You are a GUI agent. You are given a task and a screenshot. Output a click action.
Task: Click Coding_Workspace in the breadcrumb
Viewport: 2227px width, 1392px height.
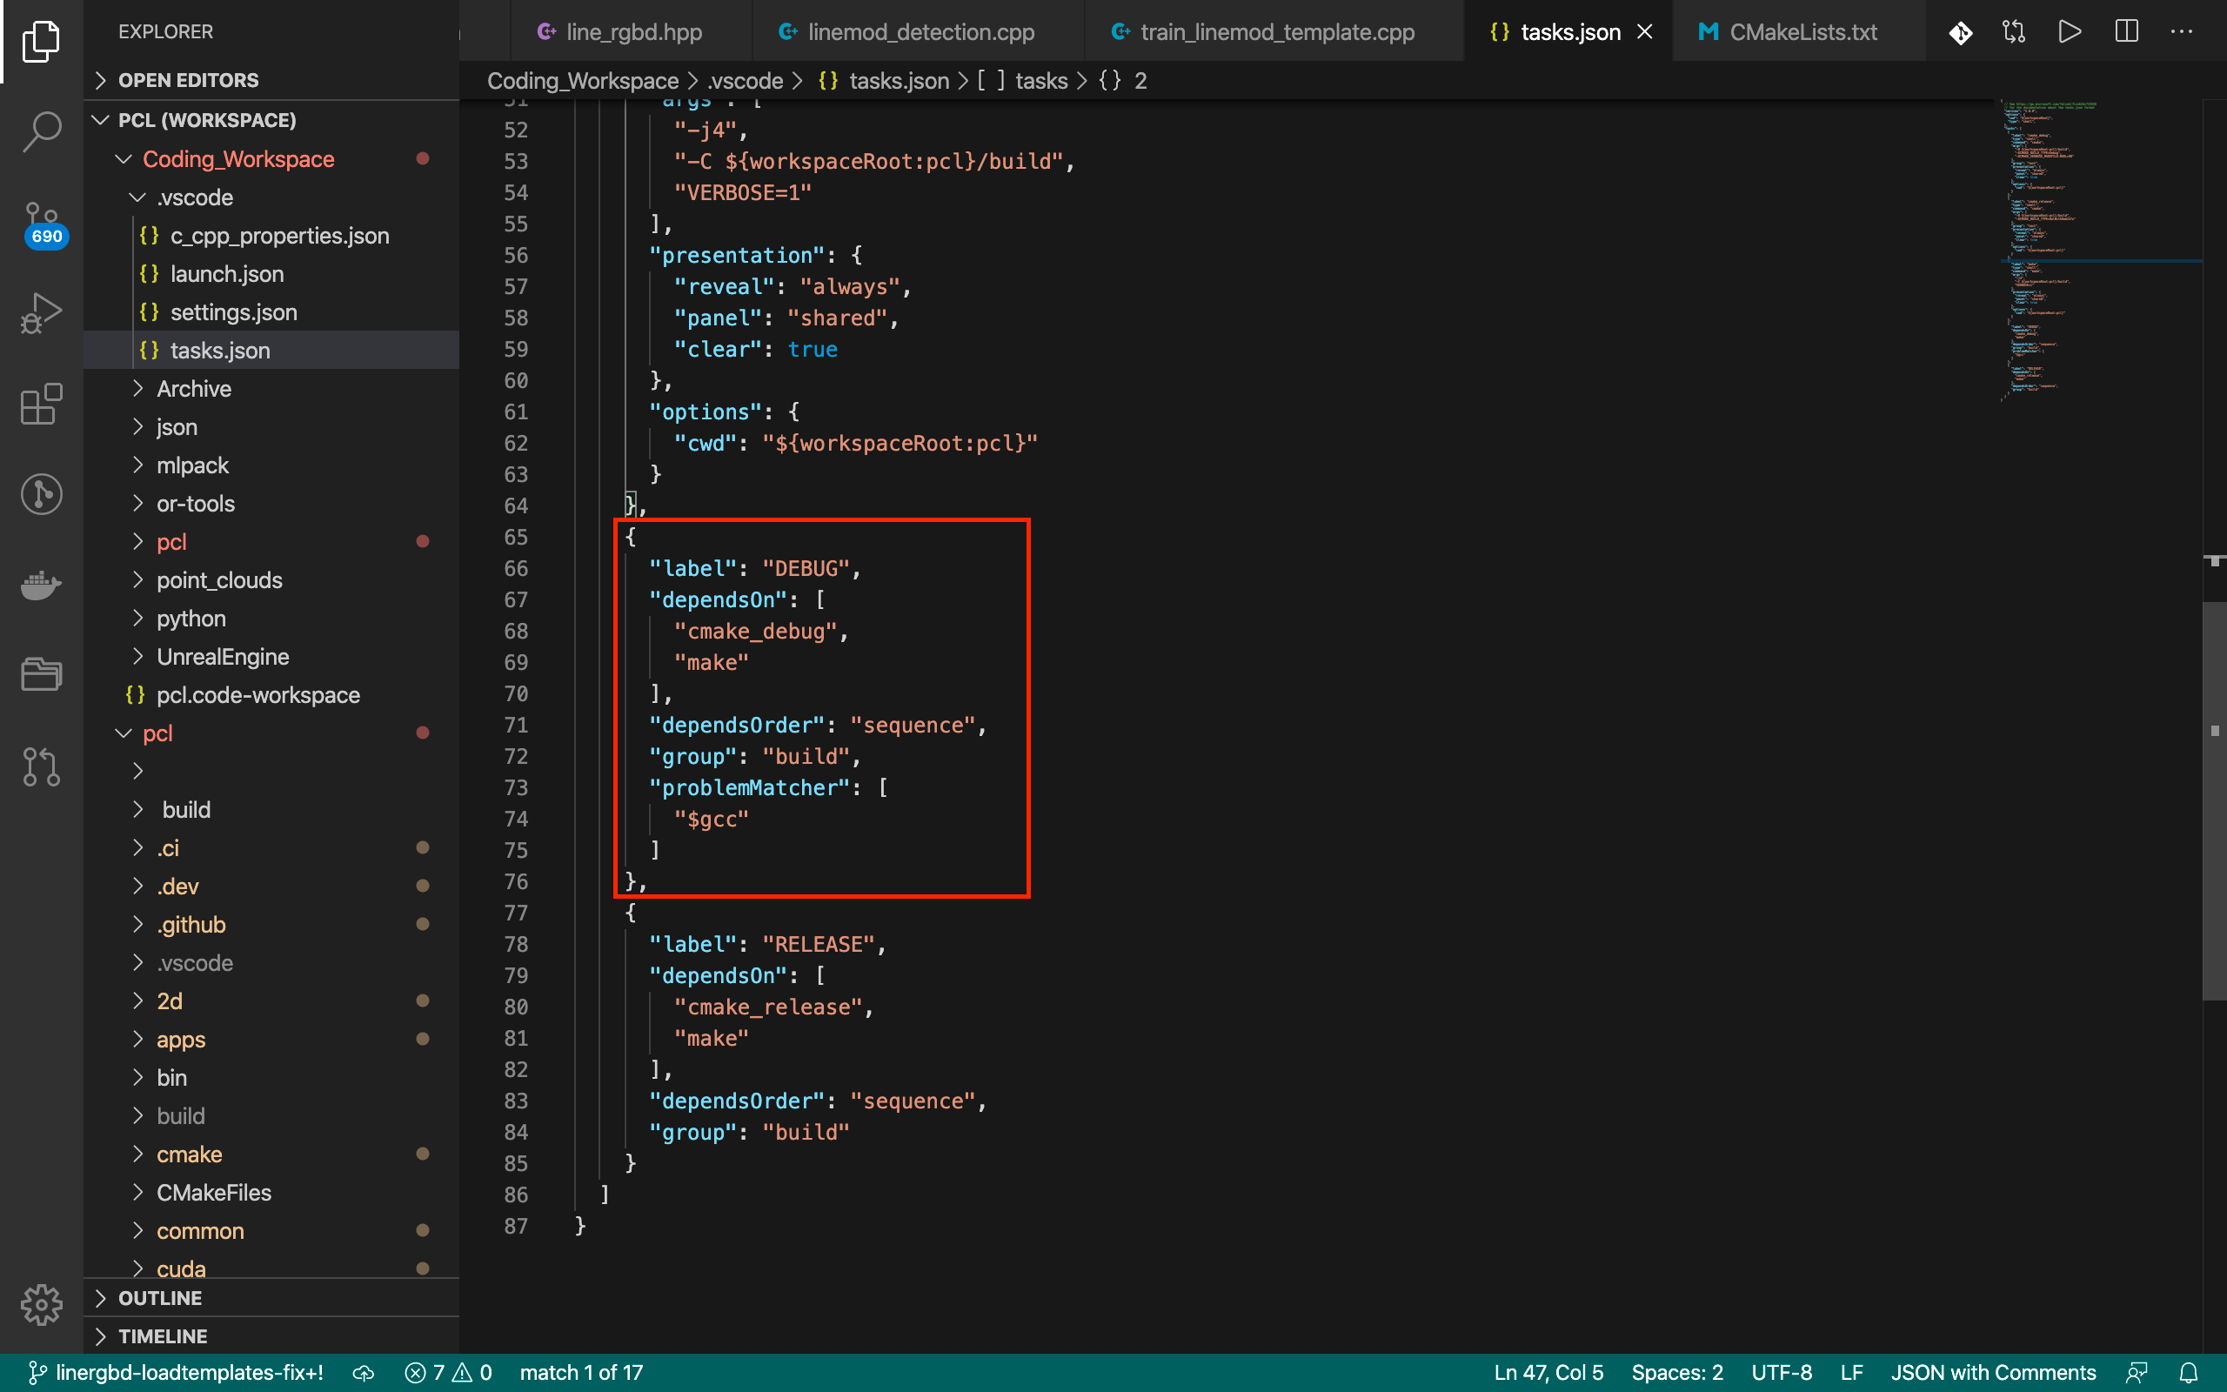(x=583, y=81)
